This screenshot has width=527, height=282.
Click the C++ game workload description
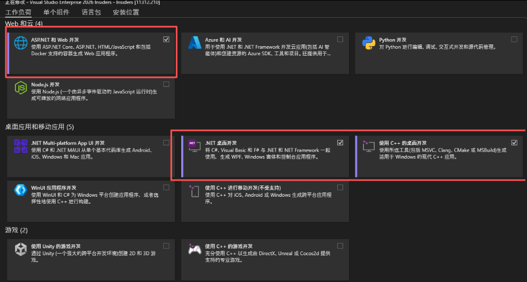click(268, 257)
